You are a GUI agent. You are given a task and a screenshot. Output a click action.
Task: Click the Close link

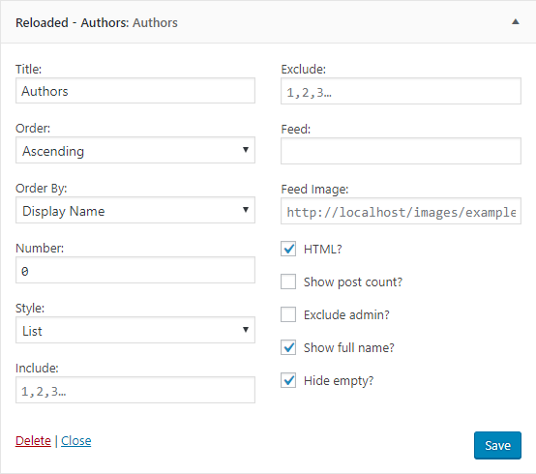[75, 440]
